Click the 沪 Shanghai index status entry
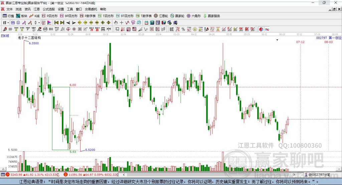 coord(32,175)
